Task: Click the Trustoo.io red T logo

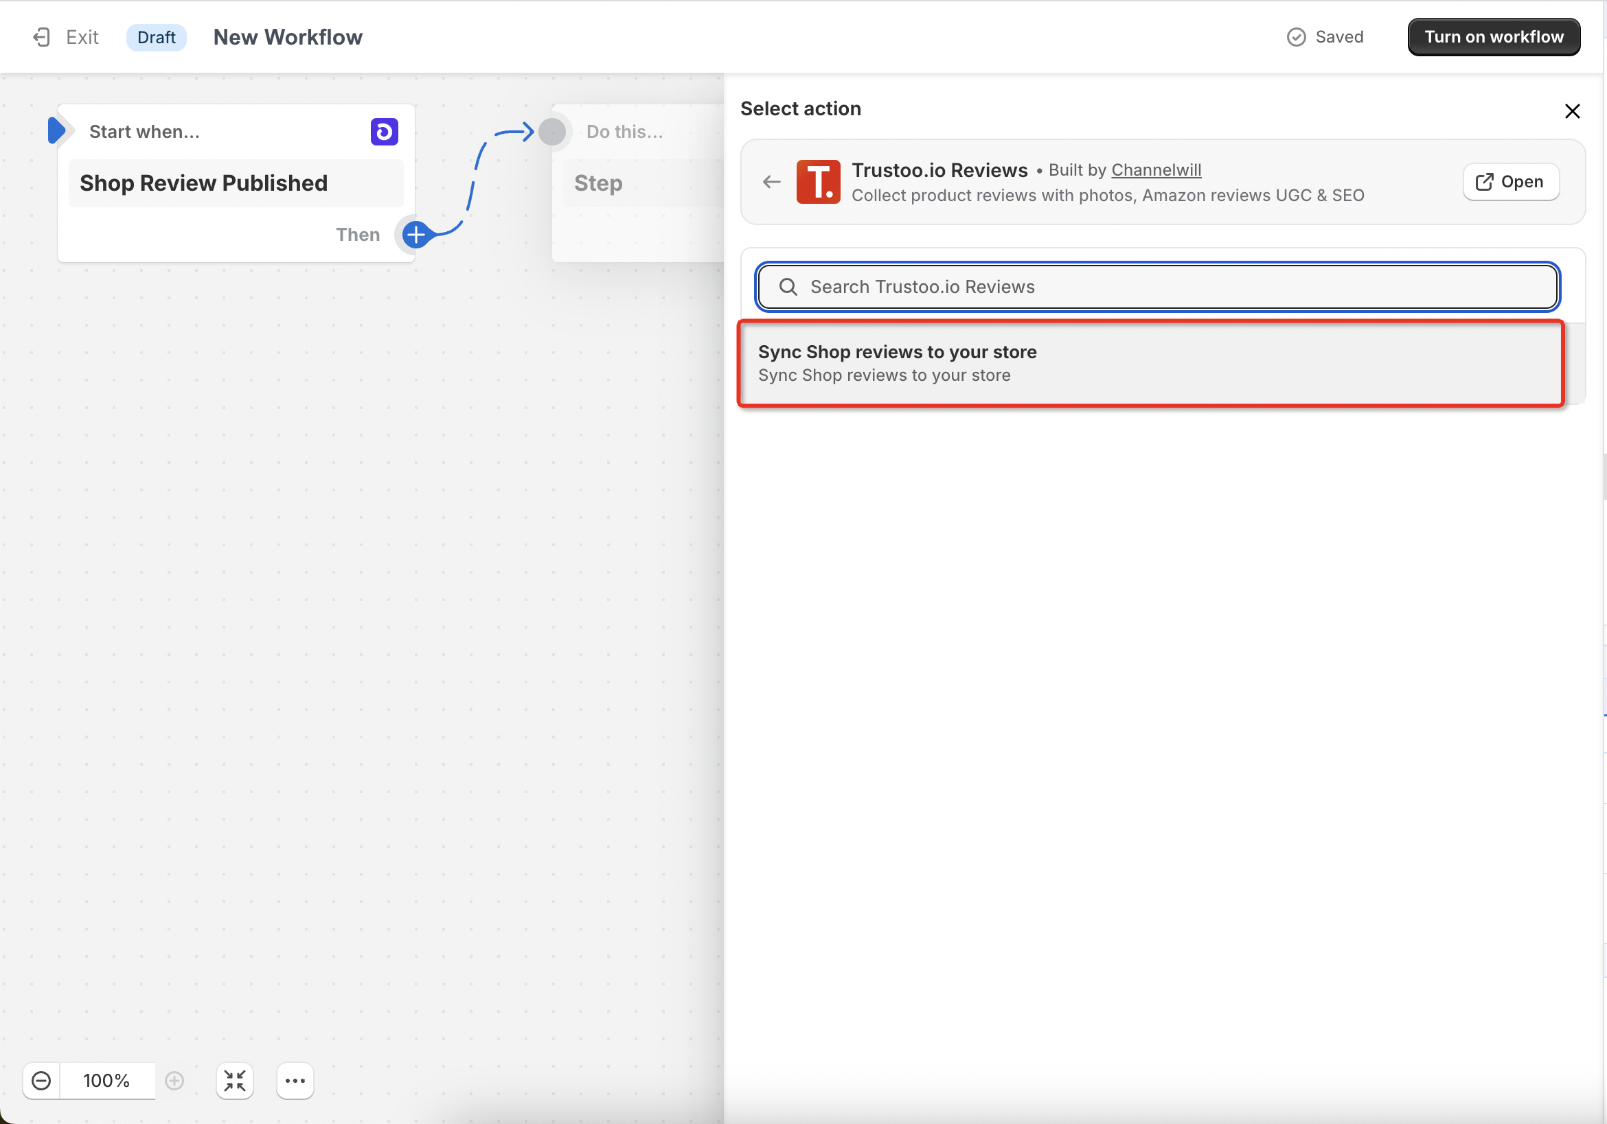Action: pyautogui.click(x=817, y=182)
